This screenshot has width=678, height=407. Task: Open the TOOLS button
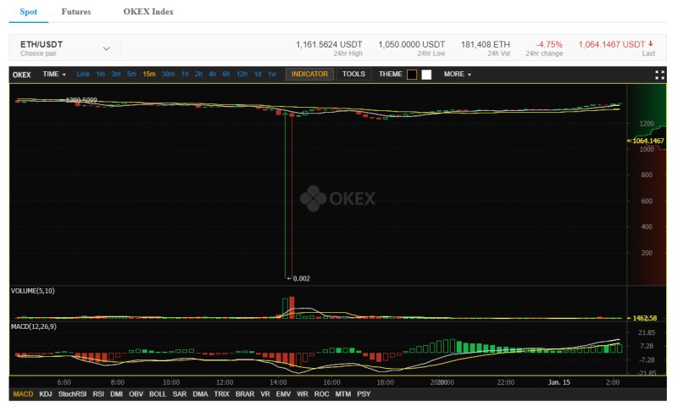click(x=353, y=75)
